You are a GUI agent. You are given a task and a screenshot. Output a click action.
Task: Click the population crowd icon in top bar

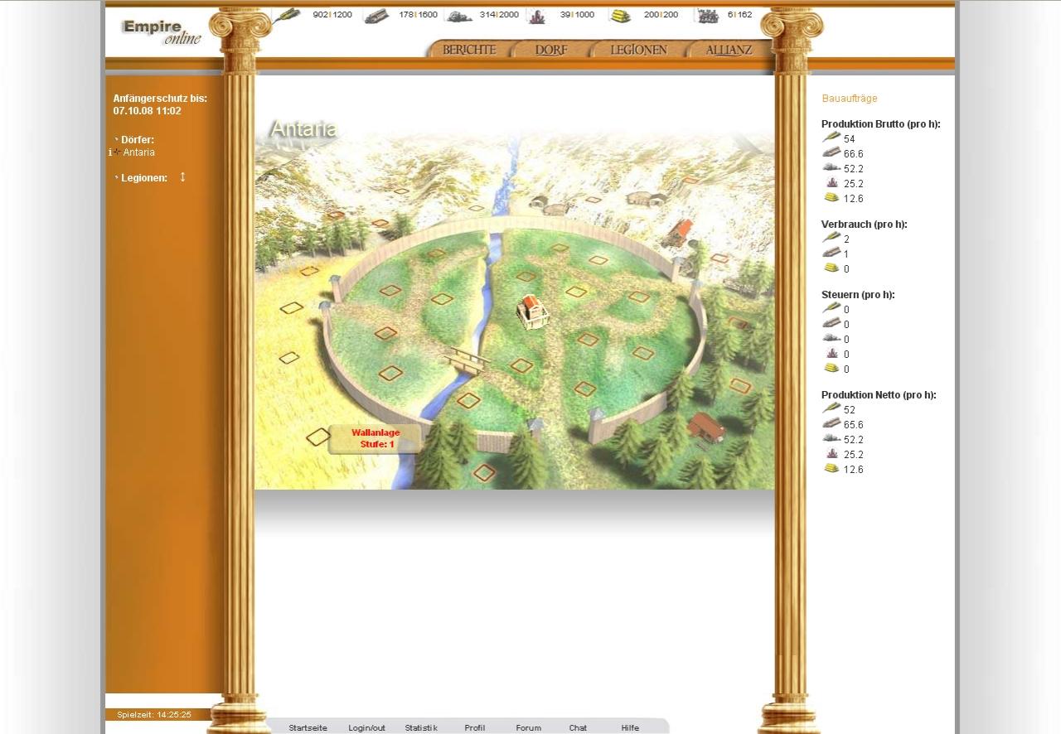707,15
